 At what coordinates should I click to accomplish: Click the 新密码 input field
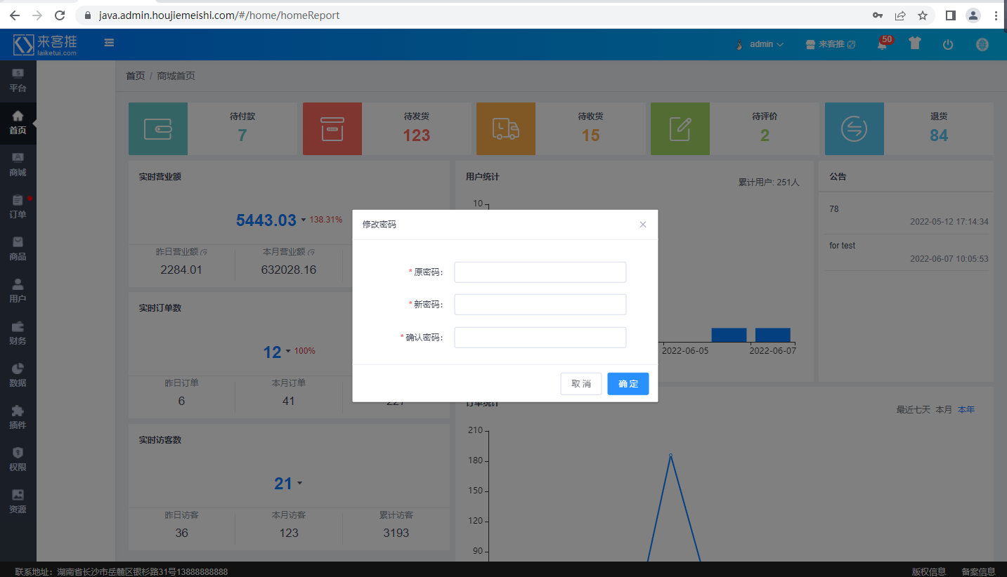coord(540,305)
